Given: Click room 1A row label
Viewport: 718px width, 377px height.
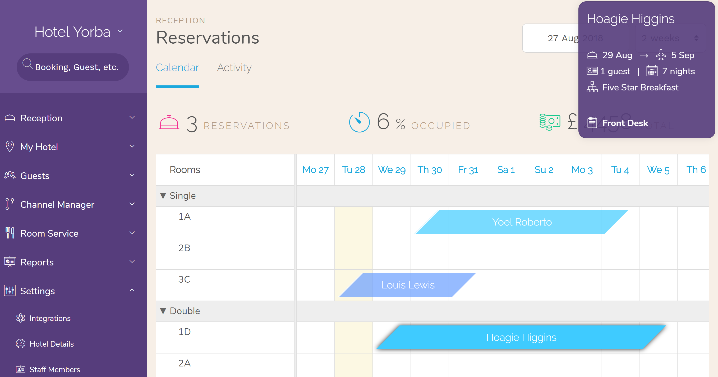Looking at the screenshot, I should pos(185,216).
